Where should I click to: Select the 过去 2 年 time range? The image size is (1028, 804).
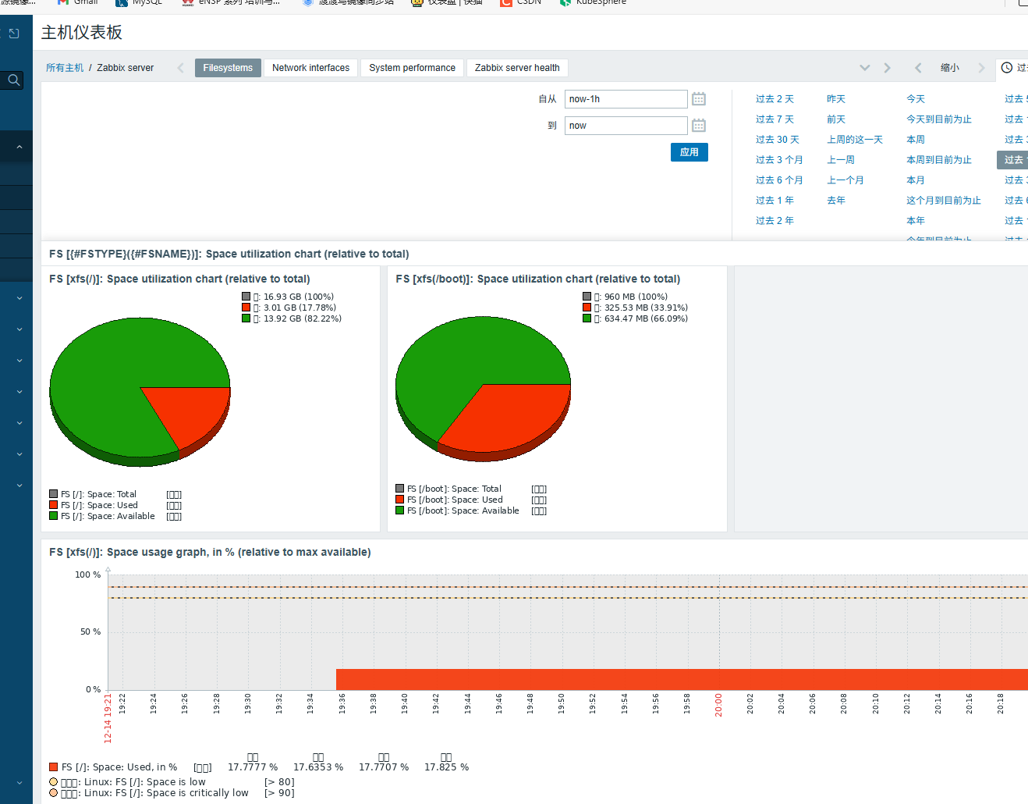coord(775,221)
